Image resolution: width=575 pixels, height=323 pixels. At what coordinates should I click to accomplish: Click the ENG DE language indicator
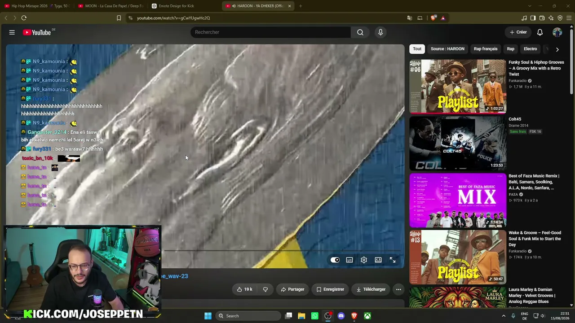pyautogui.click(x=524, y=316)
